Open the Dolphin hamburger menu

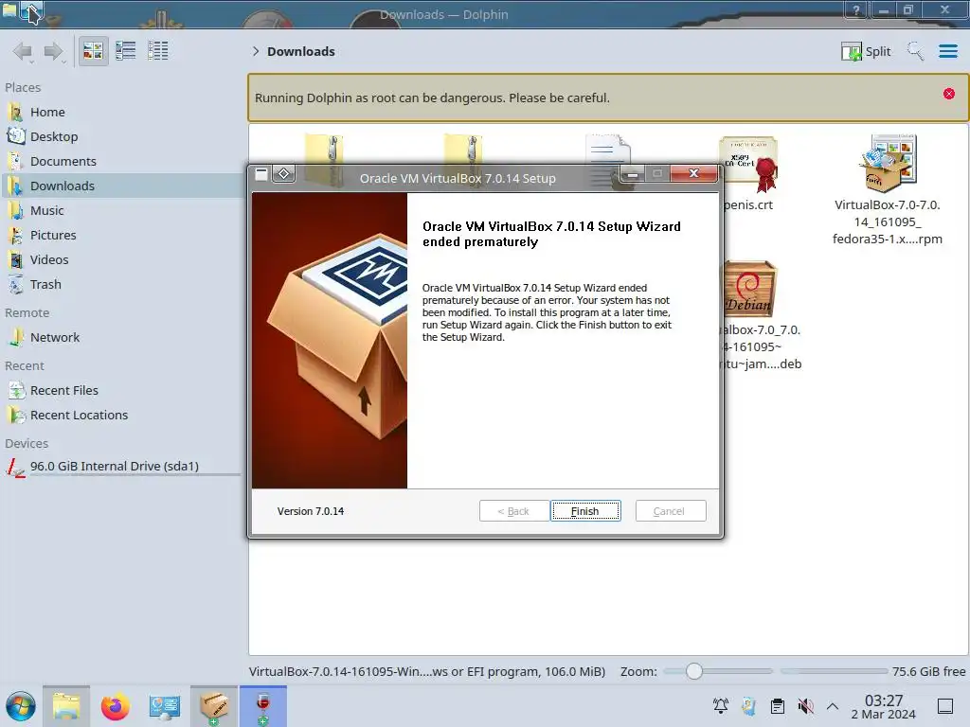tap(947, 51)
